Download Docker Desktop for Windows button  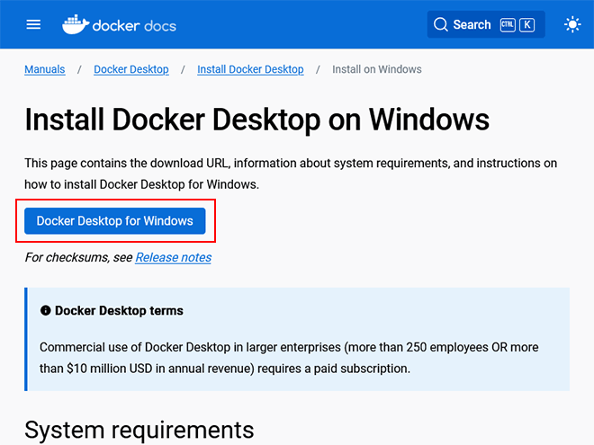[x=115, y=221]
